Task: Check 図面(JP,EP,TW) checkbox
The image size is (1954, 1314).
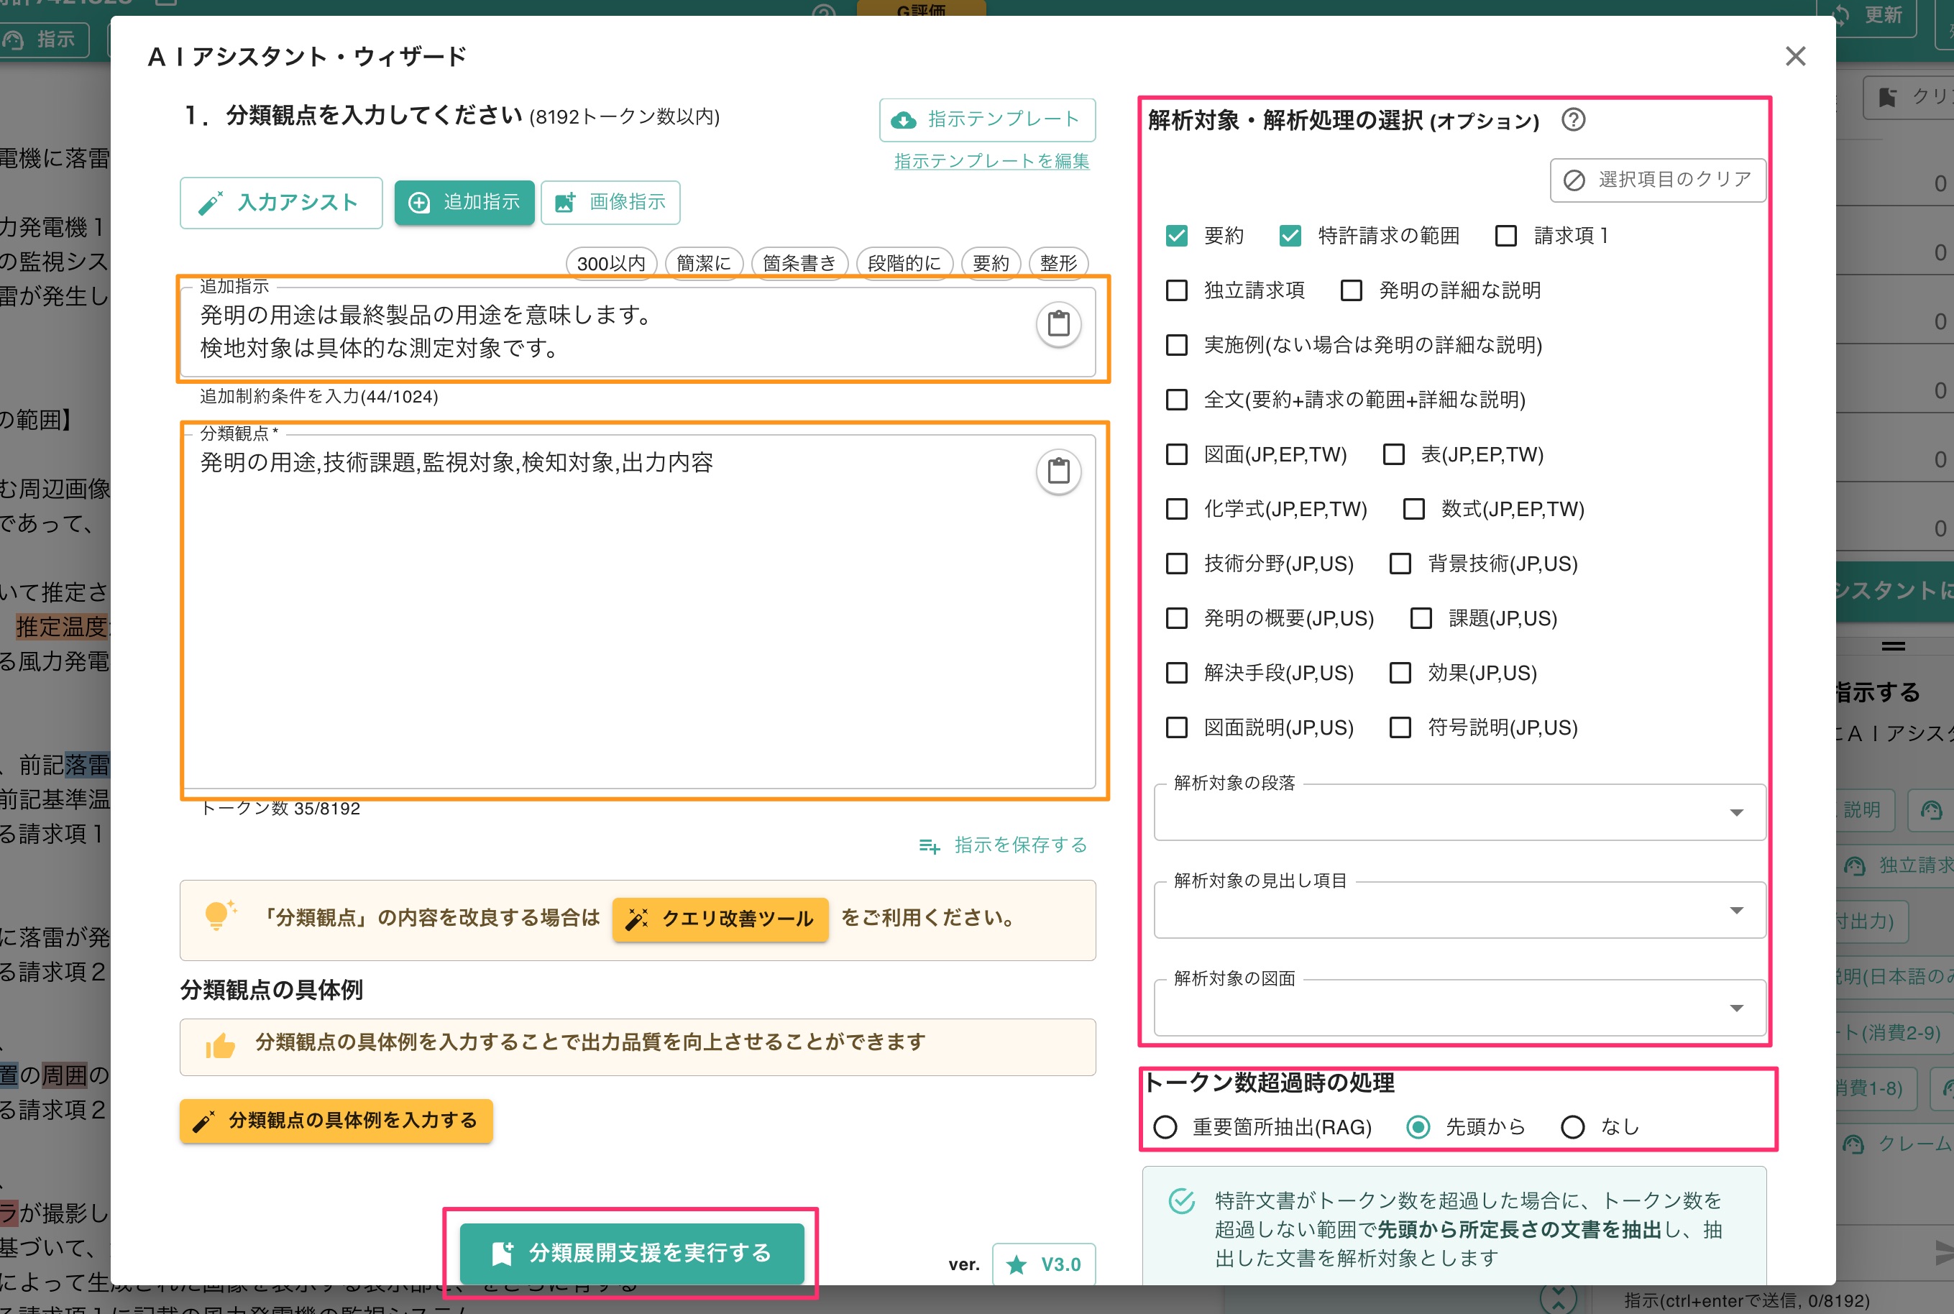Action: [1176, 454]
